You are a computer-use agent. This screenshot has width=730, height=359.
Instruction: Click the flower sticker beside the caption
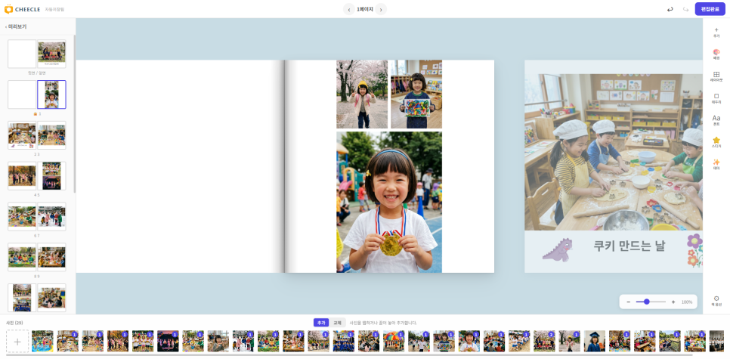pyautogui.click(x=694, y=250)
